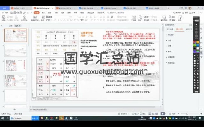Image resolution: width=204 pixels, height=127 pixels.
Task: Pick the green color in Paint palette
Action: (x=194, y=45)
